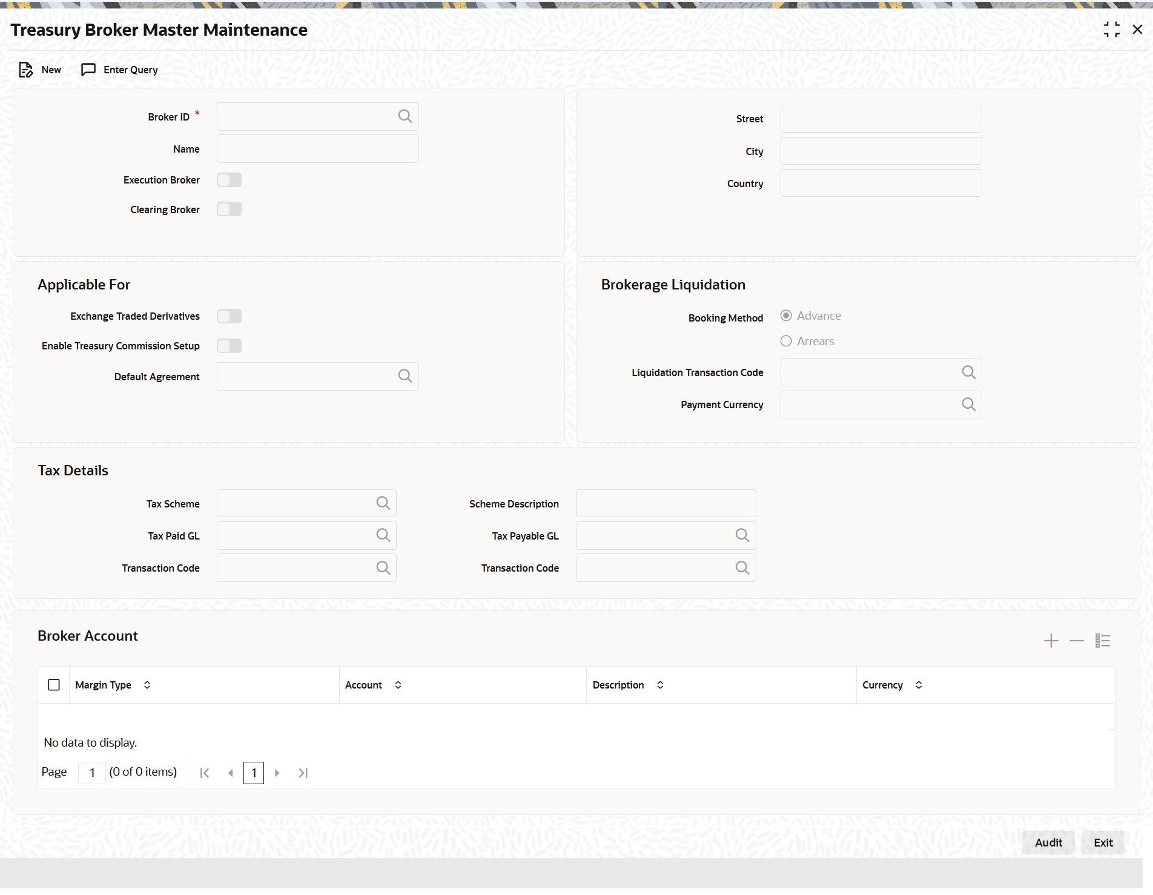The height and width of the screenshot is (895, 1153).
Task: Click the 'Broker Account' heading
Action: [87, 636]
